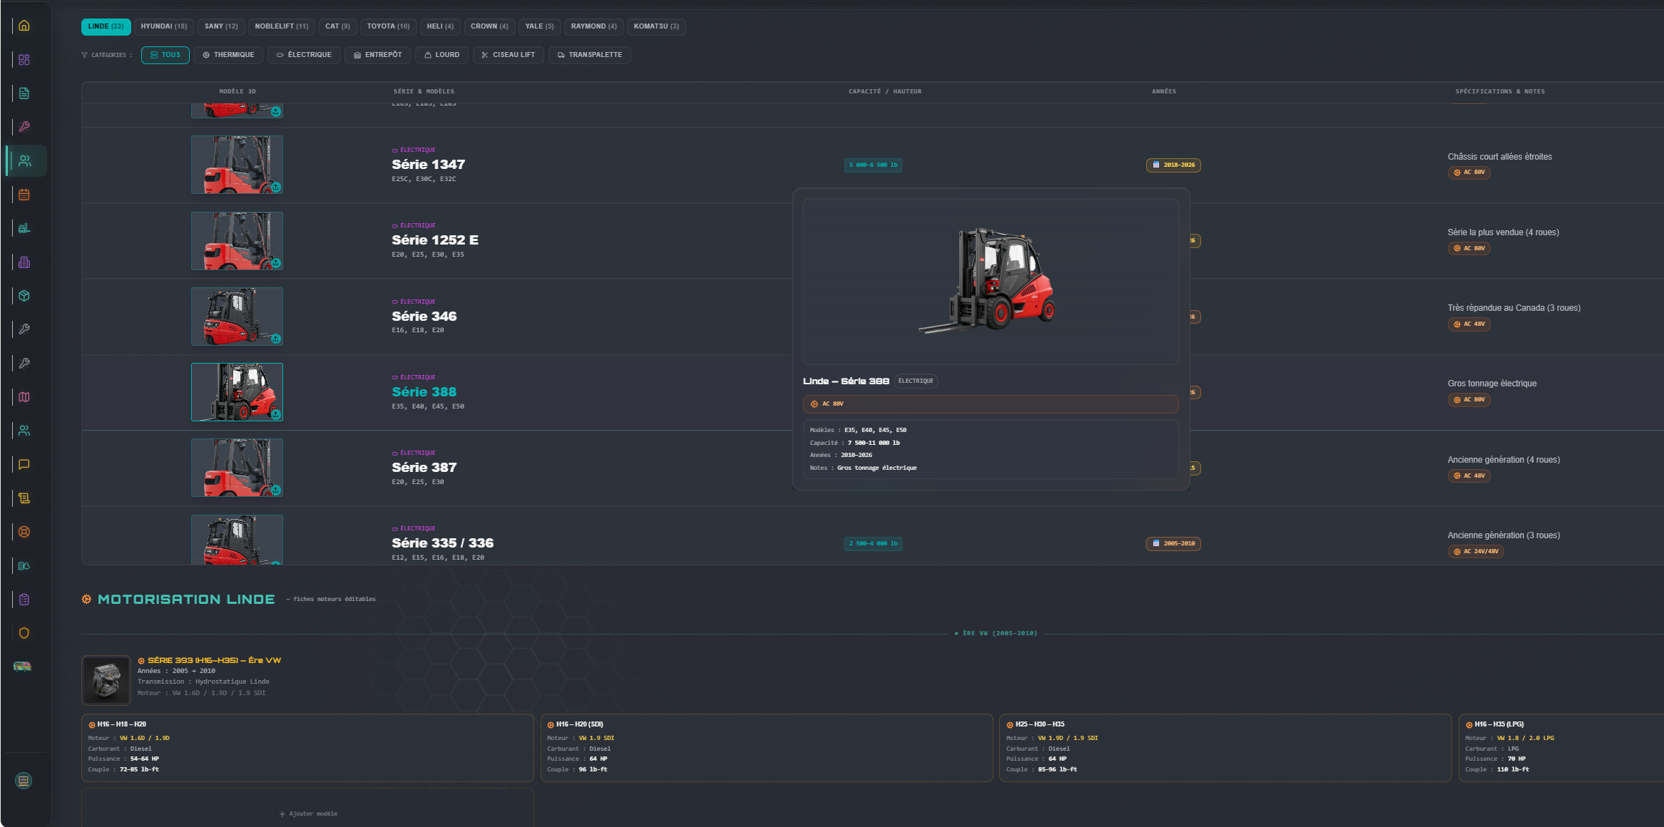Open the orange lifebuoy support sidebar icon

[24, 532]
